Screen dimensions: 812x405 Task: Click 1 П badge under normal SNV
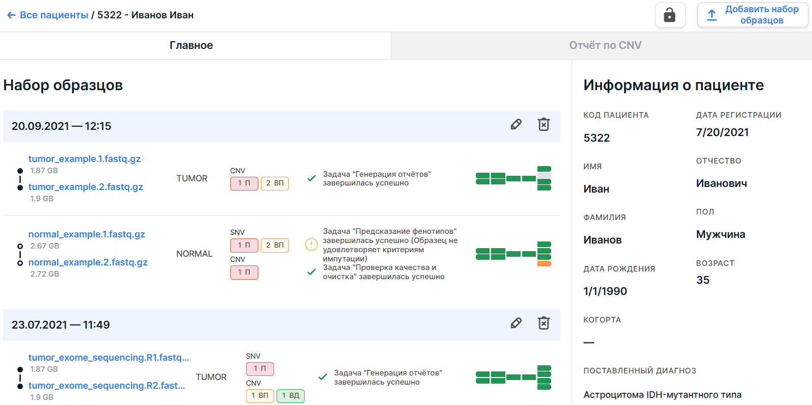(x=244, y=246)
